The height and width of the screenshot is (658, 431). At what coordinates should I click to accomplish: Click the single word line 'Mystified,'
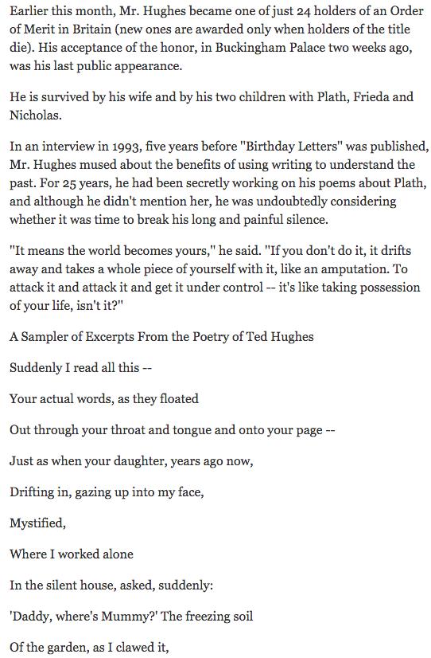37,523
